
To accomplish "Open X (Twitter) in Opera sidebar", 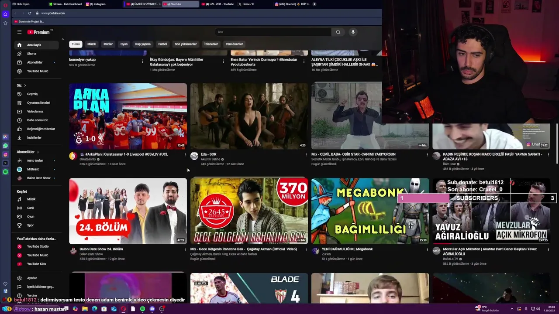I will (5, 163).
